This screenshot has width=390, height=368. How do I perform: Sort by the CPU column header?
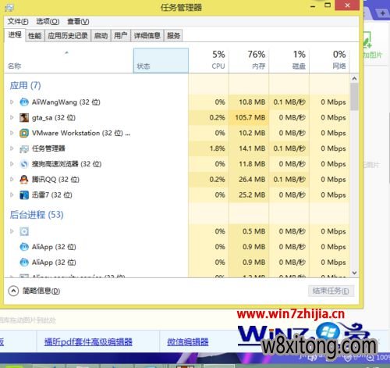point(209,60)
